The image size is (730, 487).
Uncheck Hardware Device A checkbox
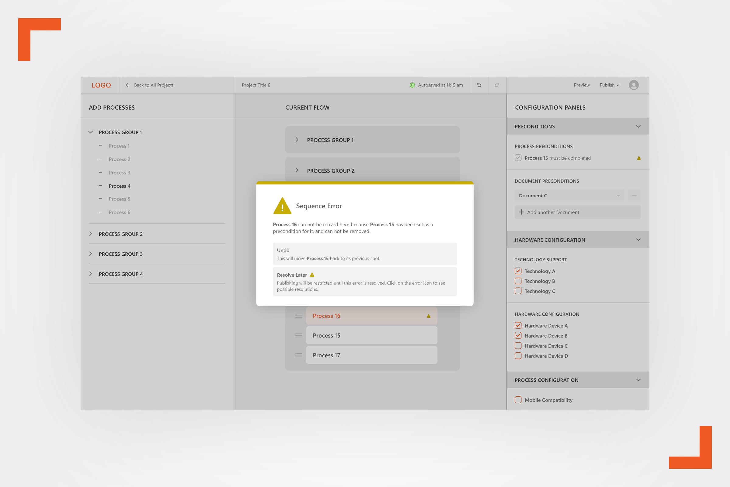coord(518,325)
